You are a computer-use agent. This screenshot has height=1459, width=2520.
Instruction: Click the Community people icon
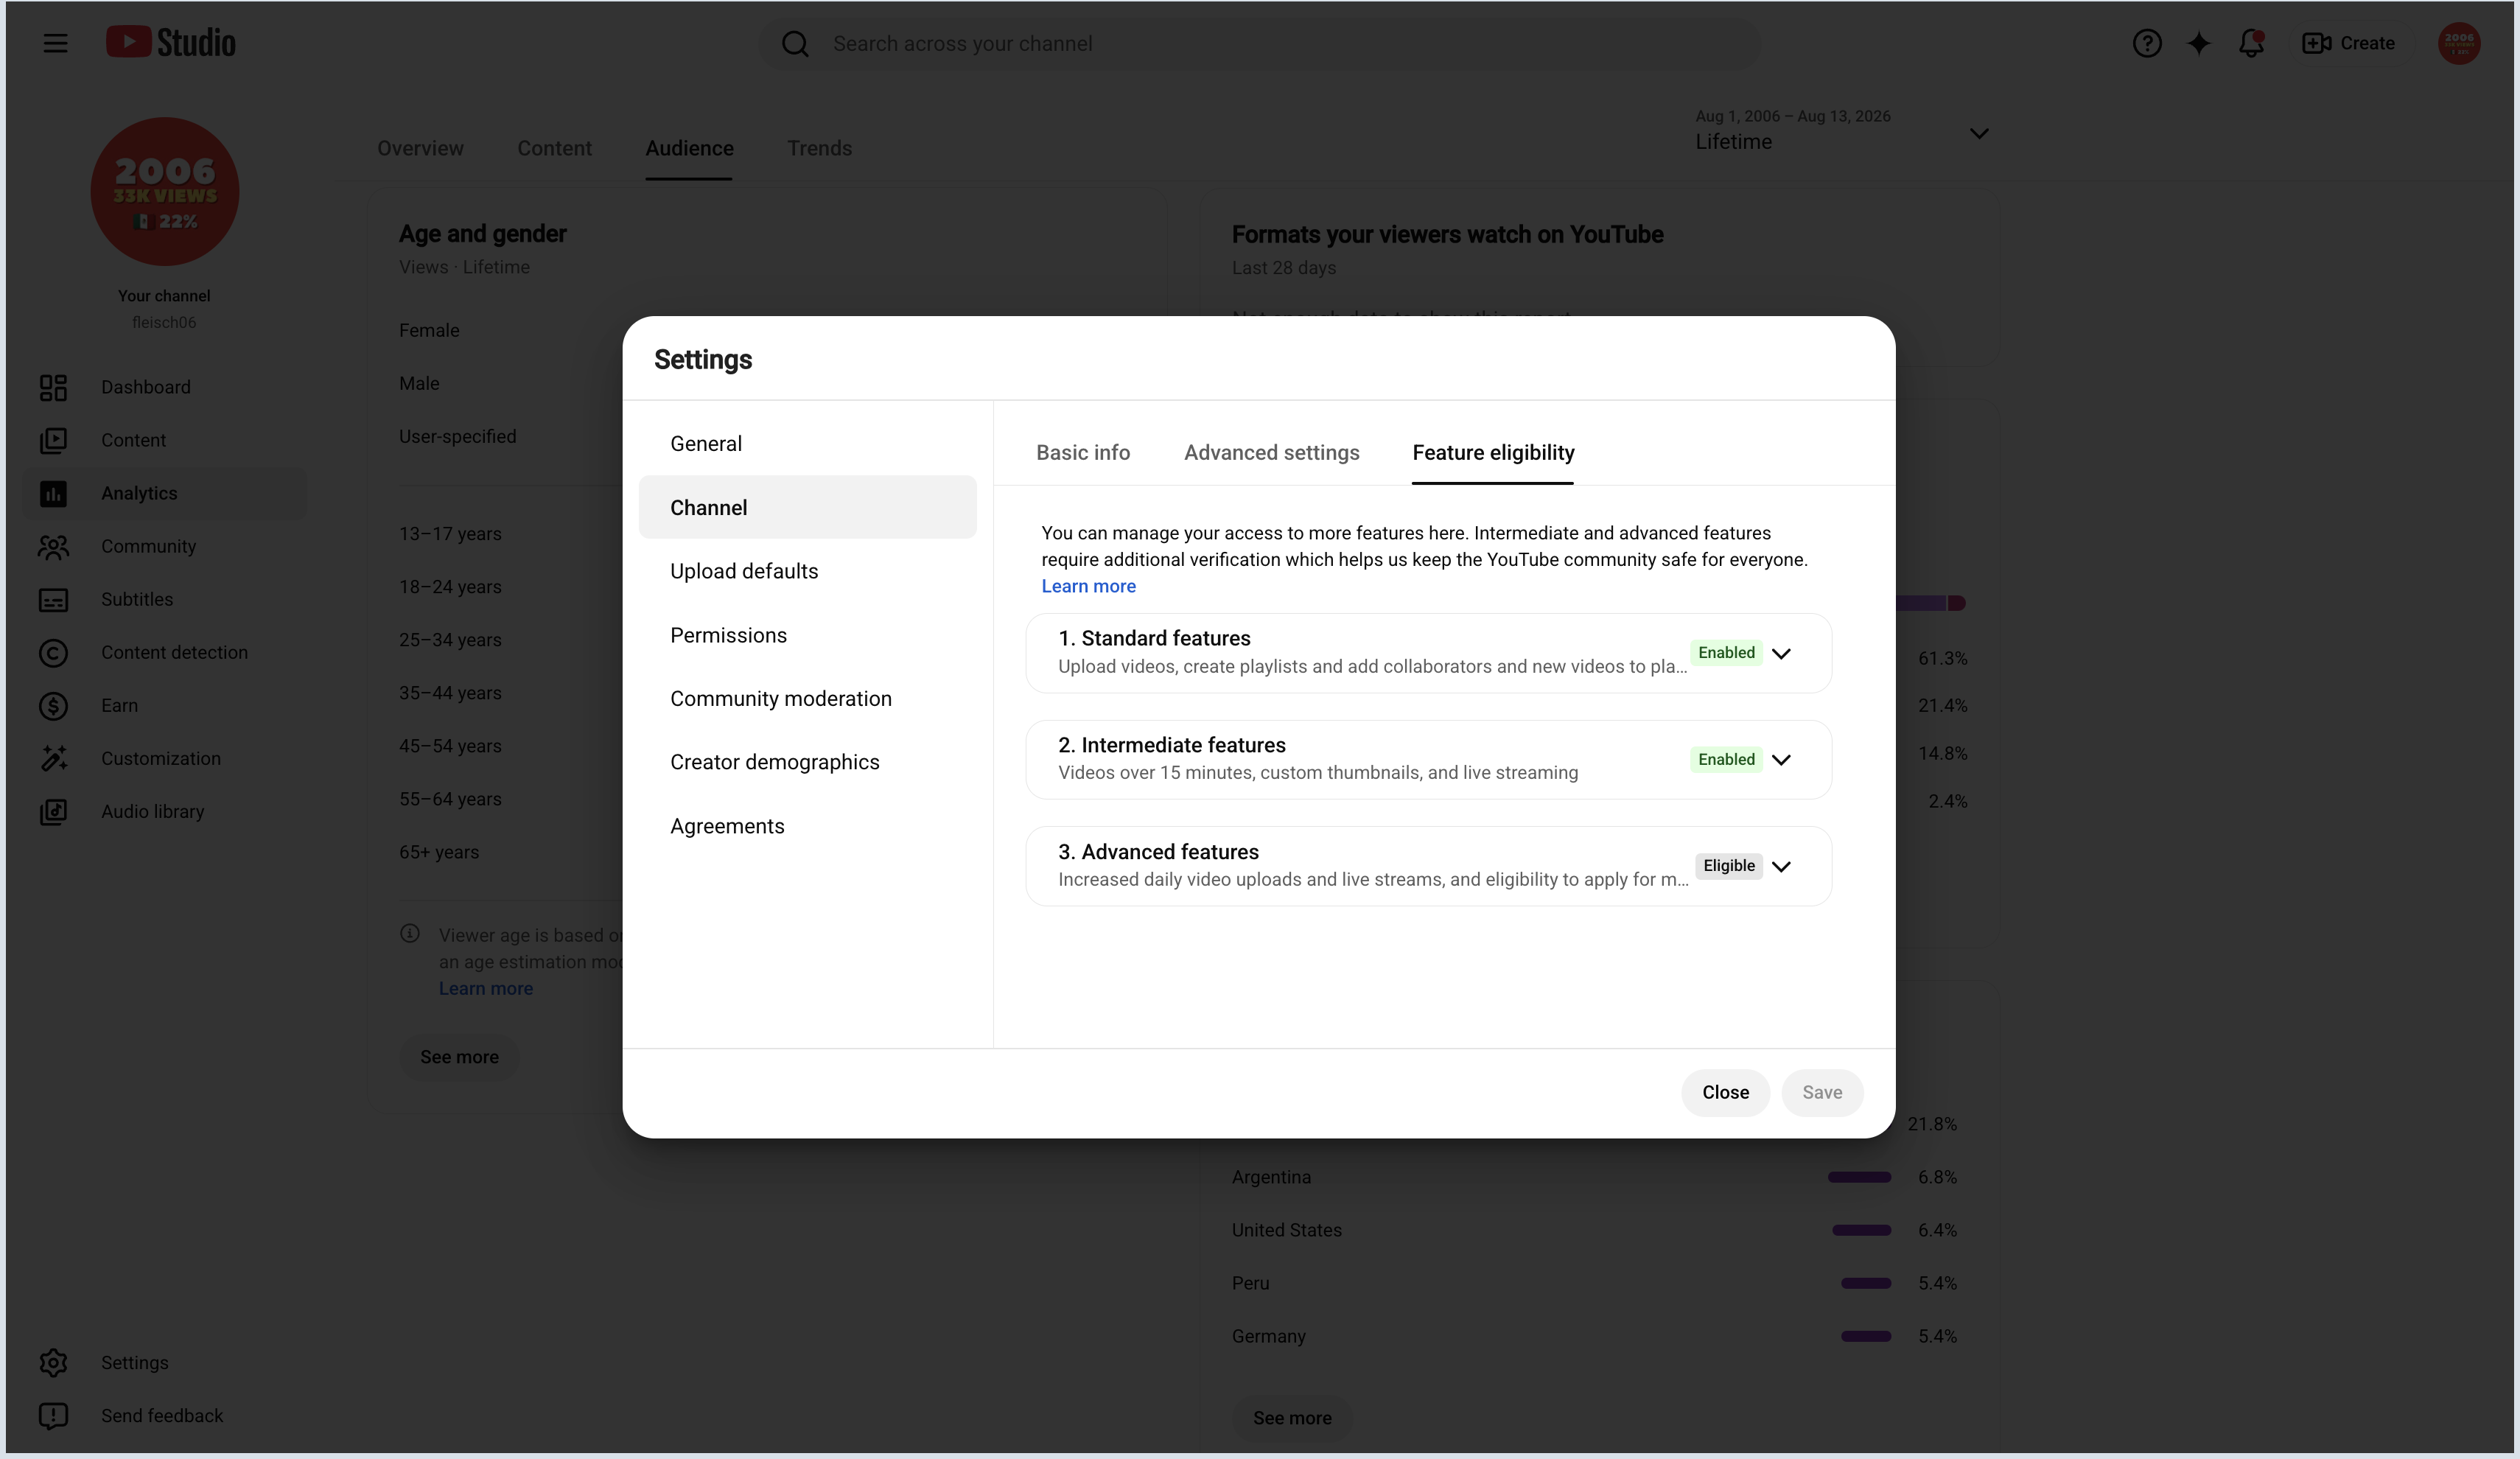click(x=53, y=546)
